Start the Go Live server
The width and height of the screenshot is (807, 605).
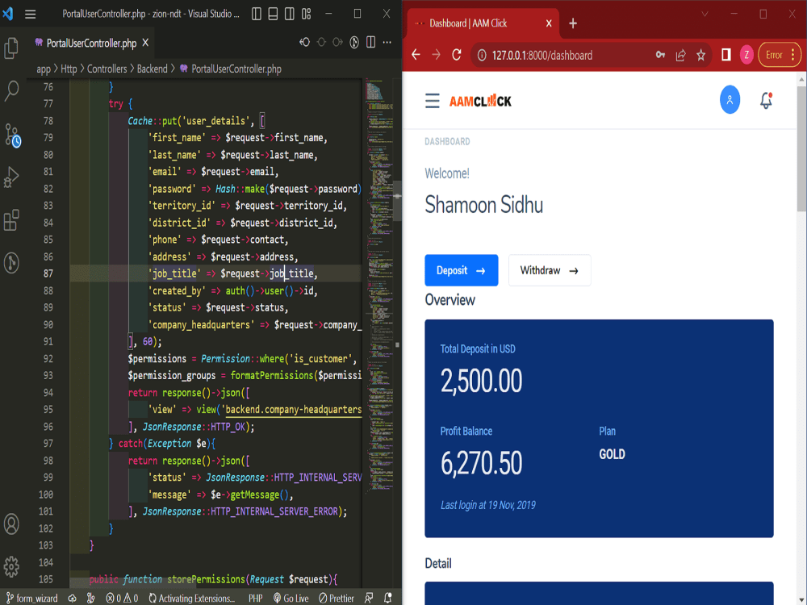pos(291,599)
